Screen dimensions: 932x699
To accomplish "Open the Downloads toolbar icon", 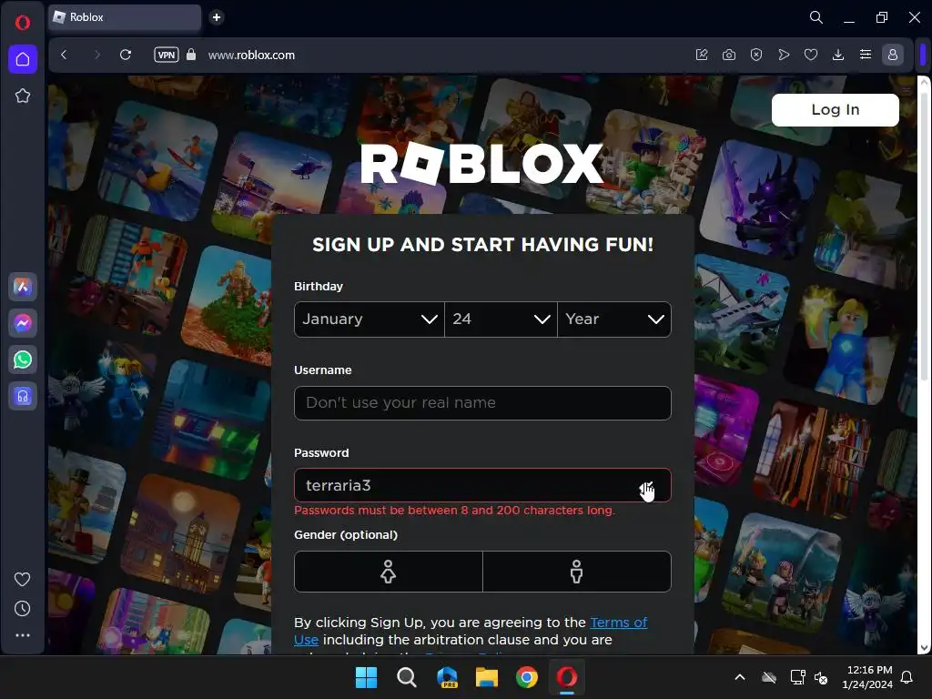I will 838,55.
